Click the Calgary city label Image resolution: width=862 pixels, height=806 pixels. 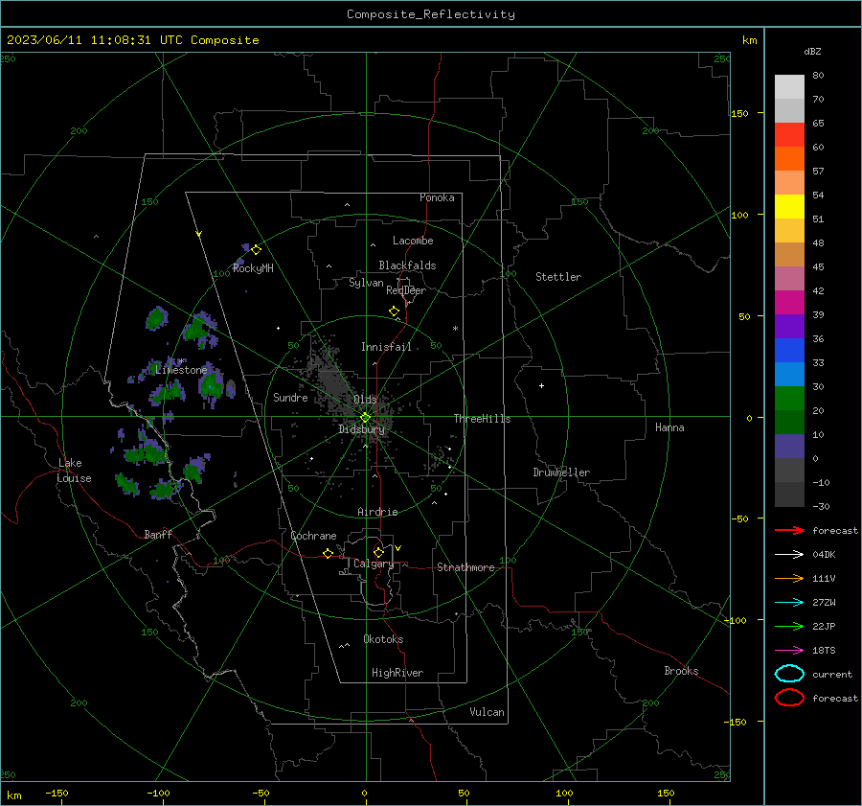tap(374, 564)
